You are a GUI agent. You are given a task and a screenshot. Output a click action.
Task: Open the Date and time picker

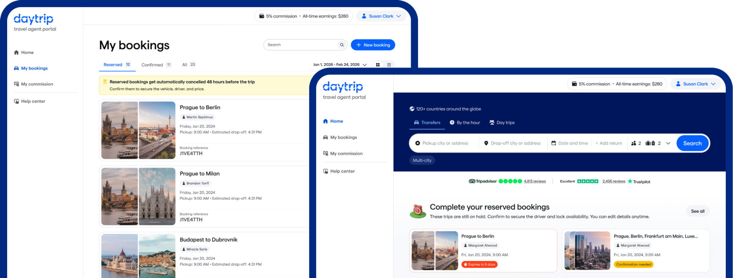point(569,143)
